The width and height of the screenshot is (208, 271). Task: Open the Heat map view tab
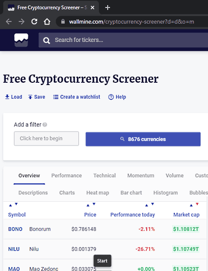97,193
